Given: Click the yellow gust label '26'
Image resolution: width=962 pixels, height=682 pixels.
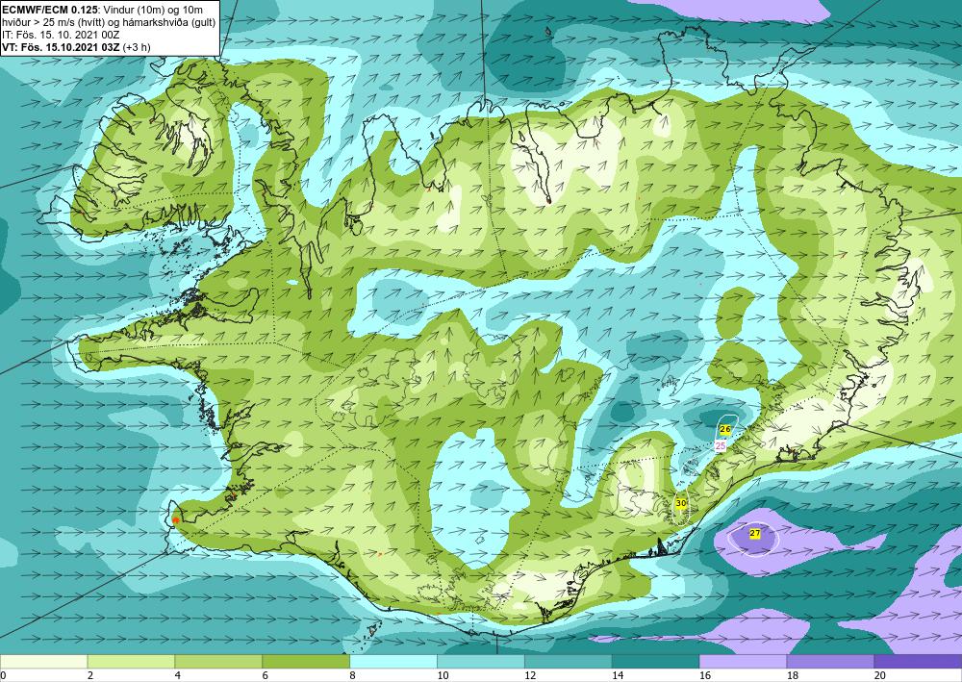Looking at the screenshot, I should point(724,429).
